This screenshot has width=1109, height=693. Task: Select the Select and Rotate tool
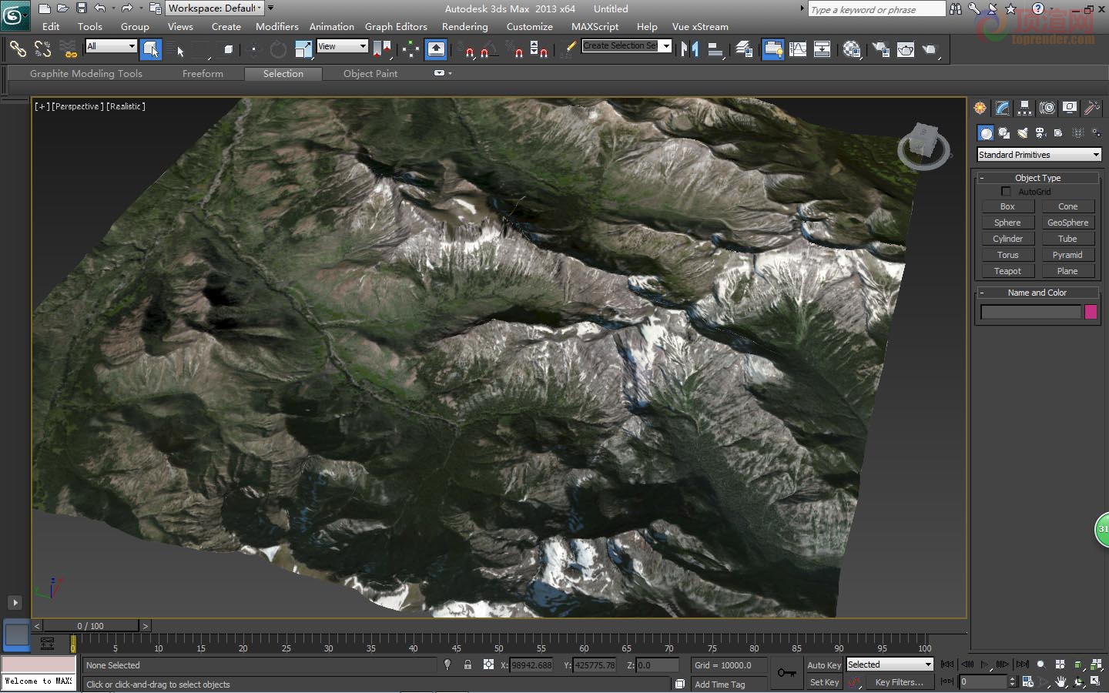(x=278, y=49)
